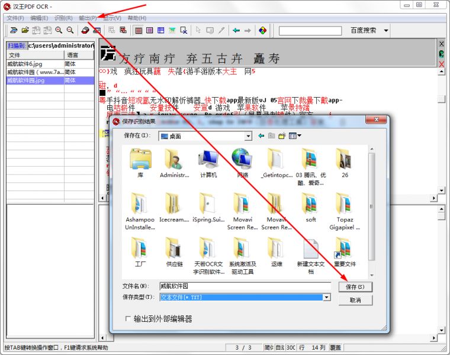Open the 文件(F) menu

15,18
